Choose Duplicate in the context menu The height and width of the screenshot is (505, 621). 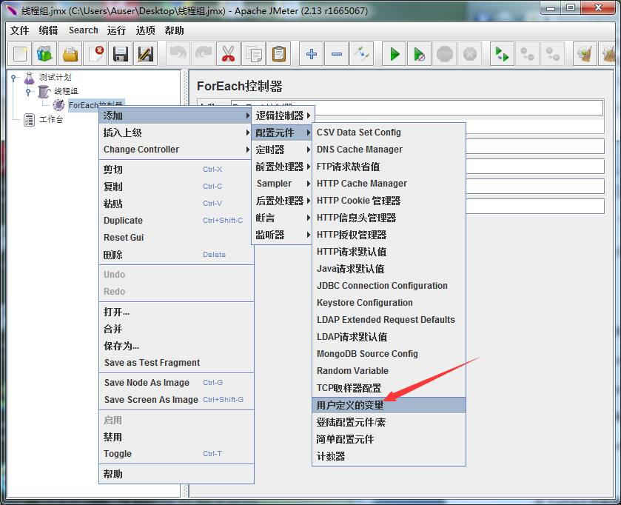tap(176, 221)
